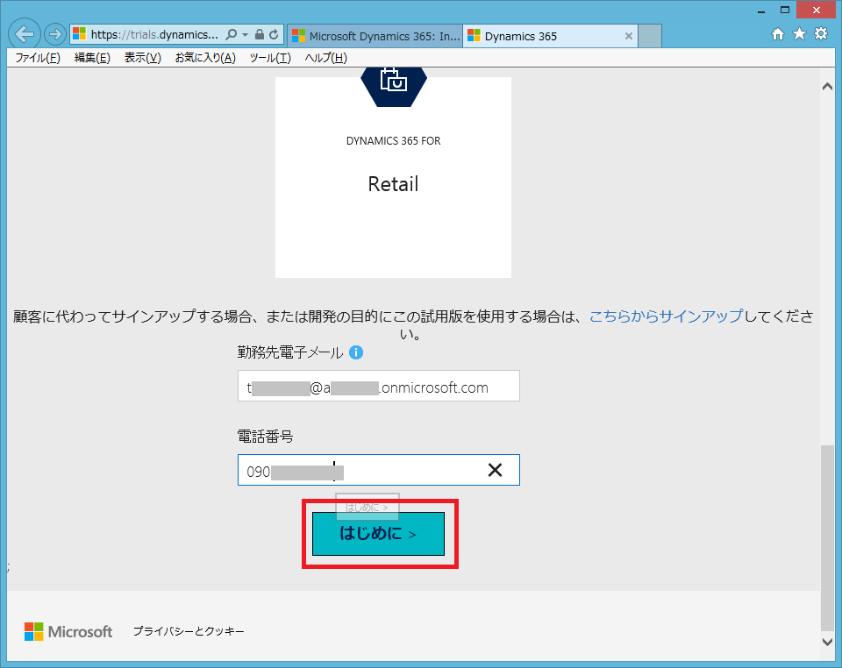Open the ツール(T) menu
Viewport: 842px width, 668px height.
[x=270, y=58]
